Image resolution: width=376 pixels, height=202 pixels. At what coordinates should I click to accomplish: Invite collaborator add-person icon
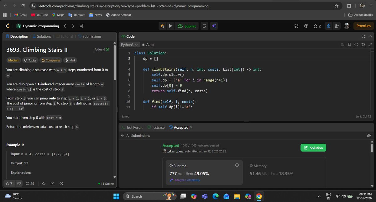point(337,26)
